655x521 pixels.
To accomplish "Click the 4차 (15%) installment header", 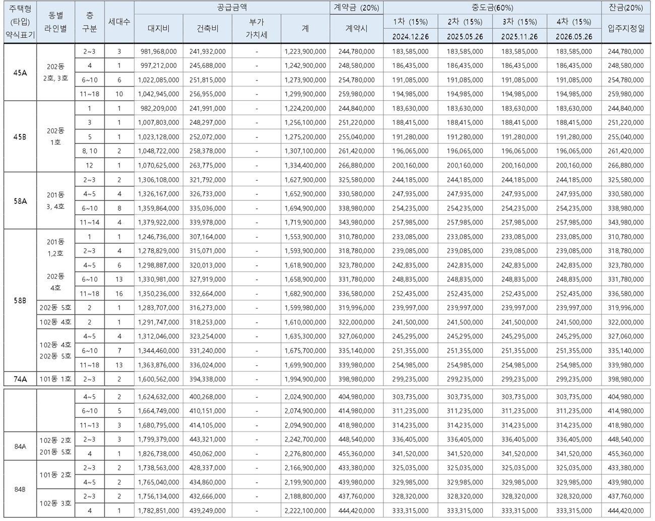I will [x=573, y=22].
